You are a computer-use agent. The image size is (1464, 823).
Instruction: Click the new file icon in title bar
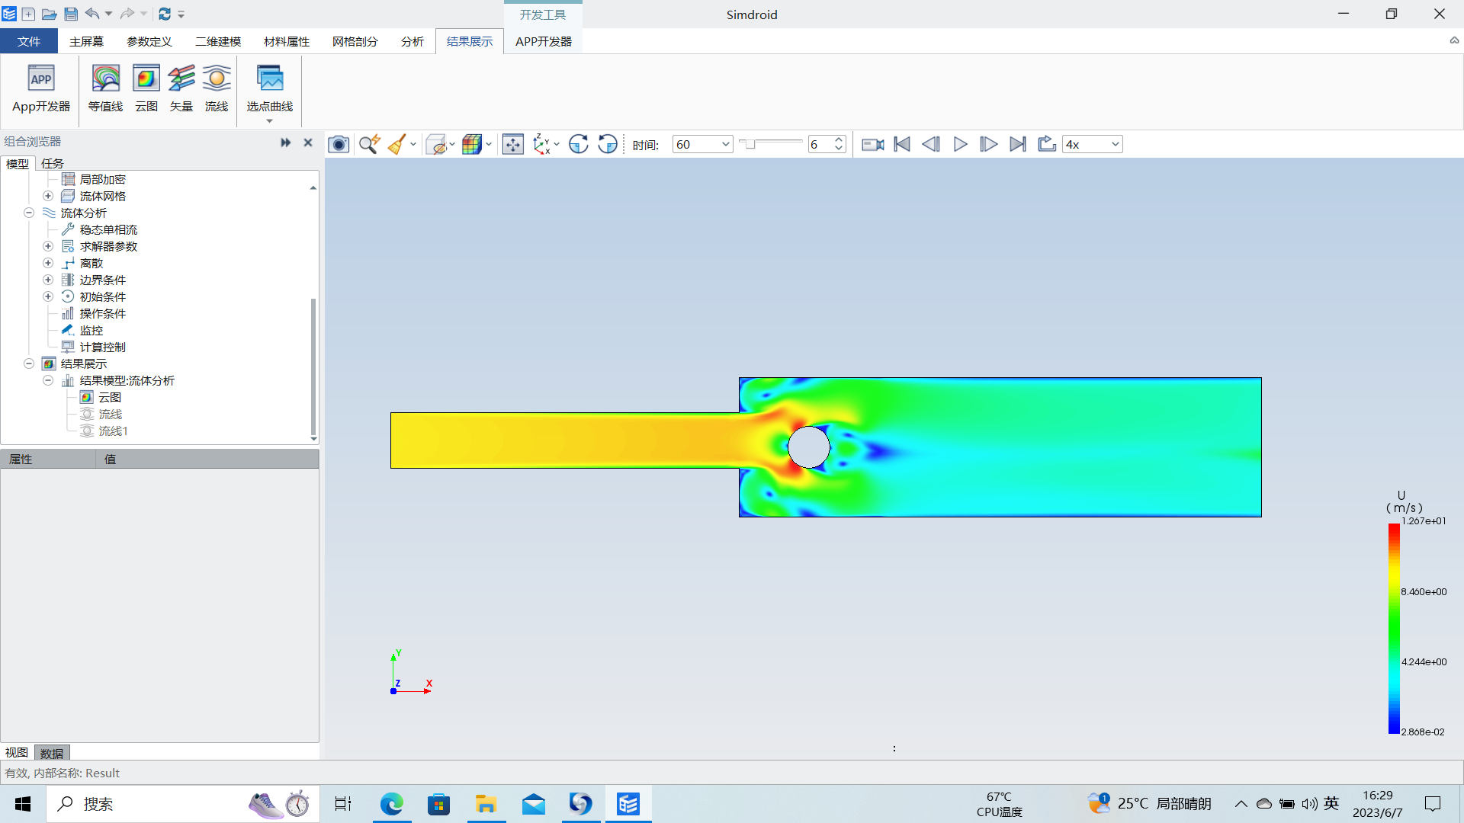[28, 14]
